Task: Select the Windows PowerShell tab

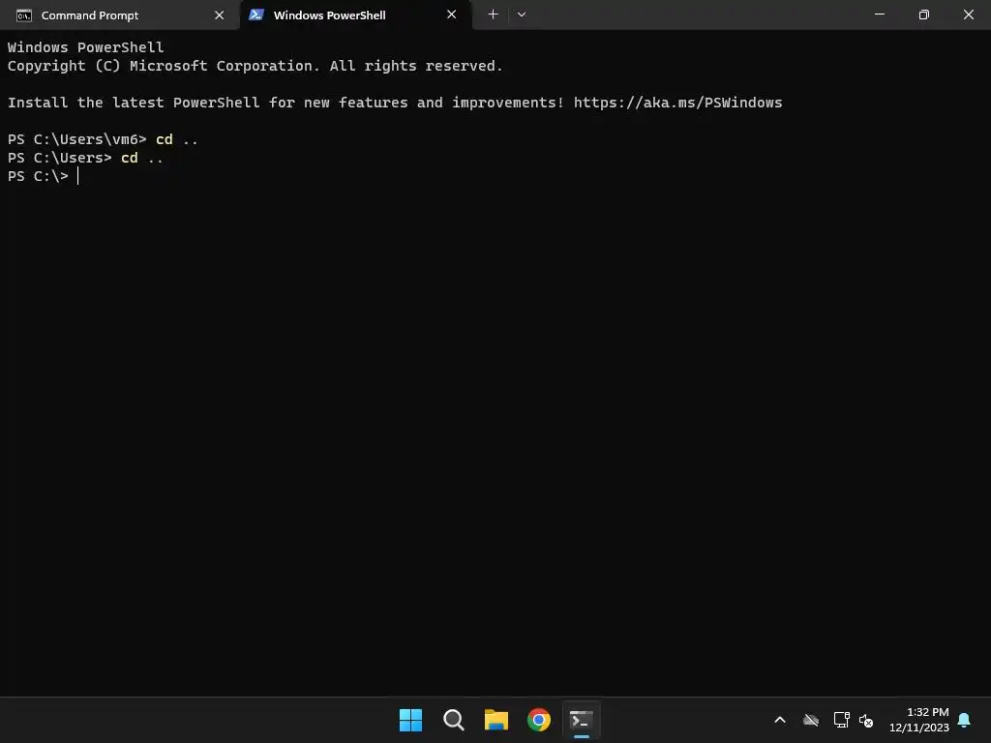Action: coord(355,15)
